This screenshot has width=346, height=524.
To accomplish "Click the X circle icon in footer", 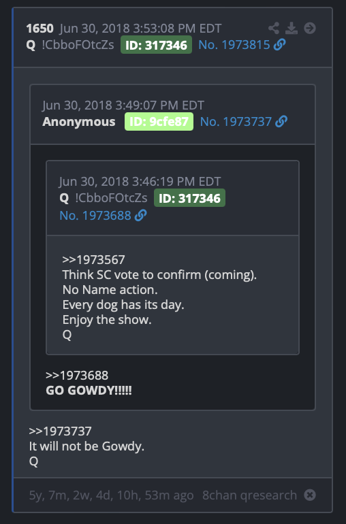I will 310,495.
